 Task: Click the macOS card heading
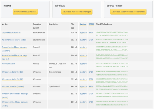point(7,6)
